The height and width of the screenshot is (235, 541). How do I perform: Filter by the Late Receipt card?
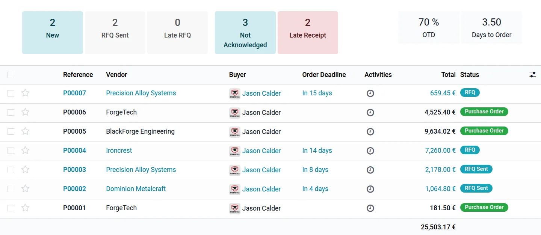tap(308, 33)
